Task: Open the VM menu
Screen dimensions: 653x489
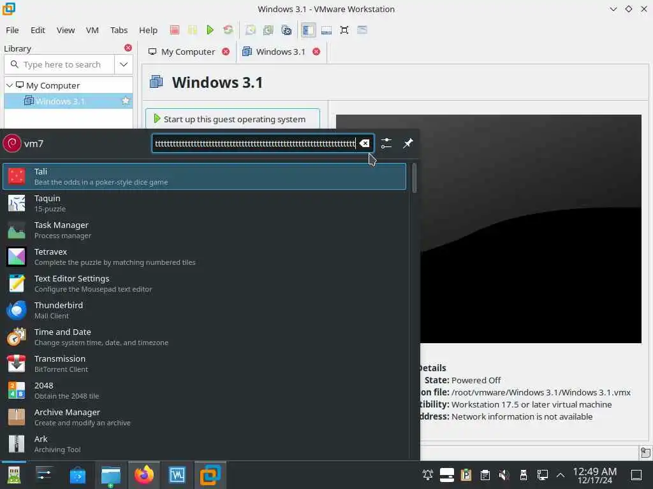Action: (x=92, y=30)
